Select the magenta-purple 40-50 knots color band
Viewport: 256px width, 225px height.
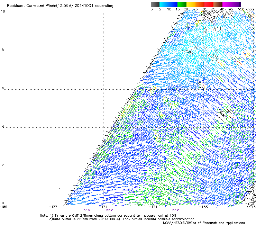(x=231, y=4)
